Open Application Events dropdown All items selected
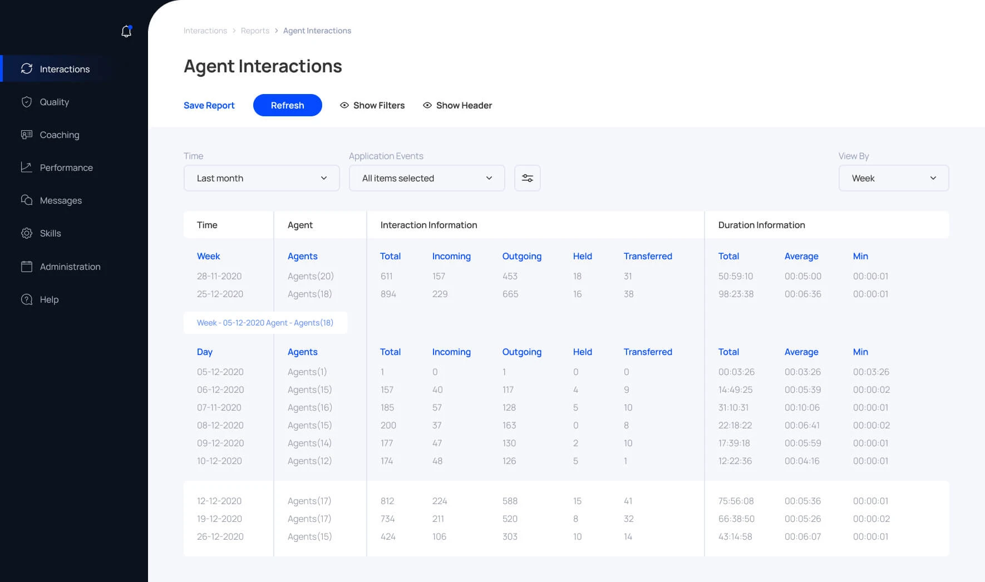985x582 pixels. [427, 178]
